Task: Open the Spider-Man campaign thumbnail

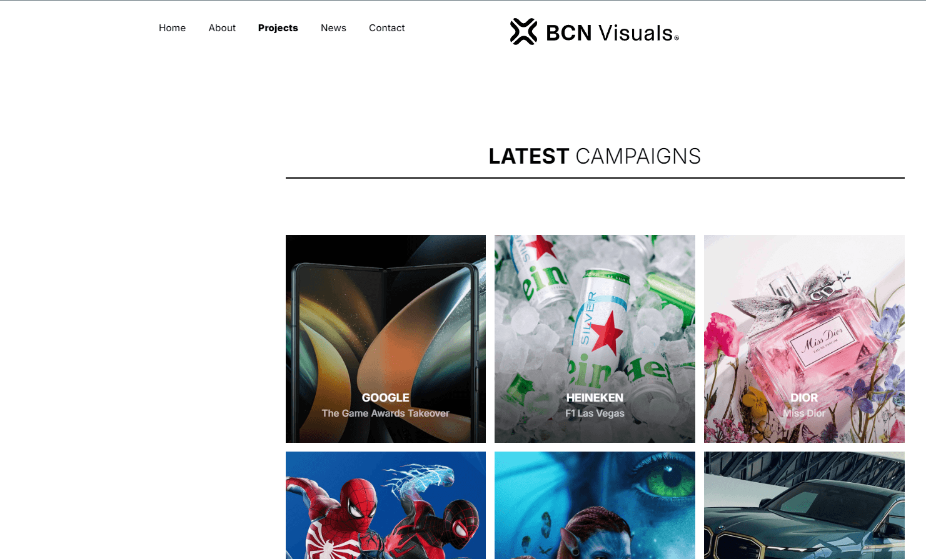Action: pos(386,505)
